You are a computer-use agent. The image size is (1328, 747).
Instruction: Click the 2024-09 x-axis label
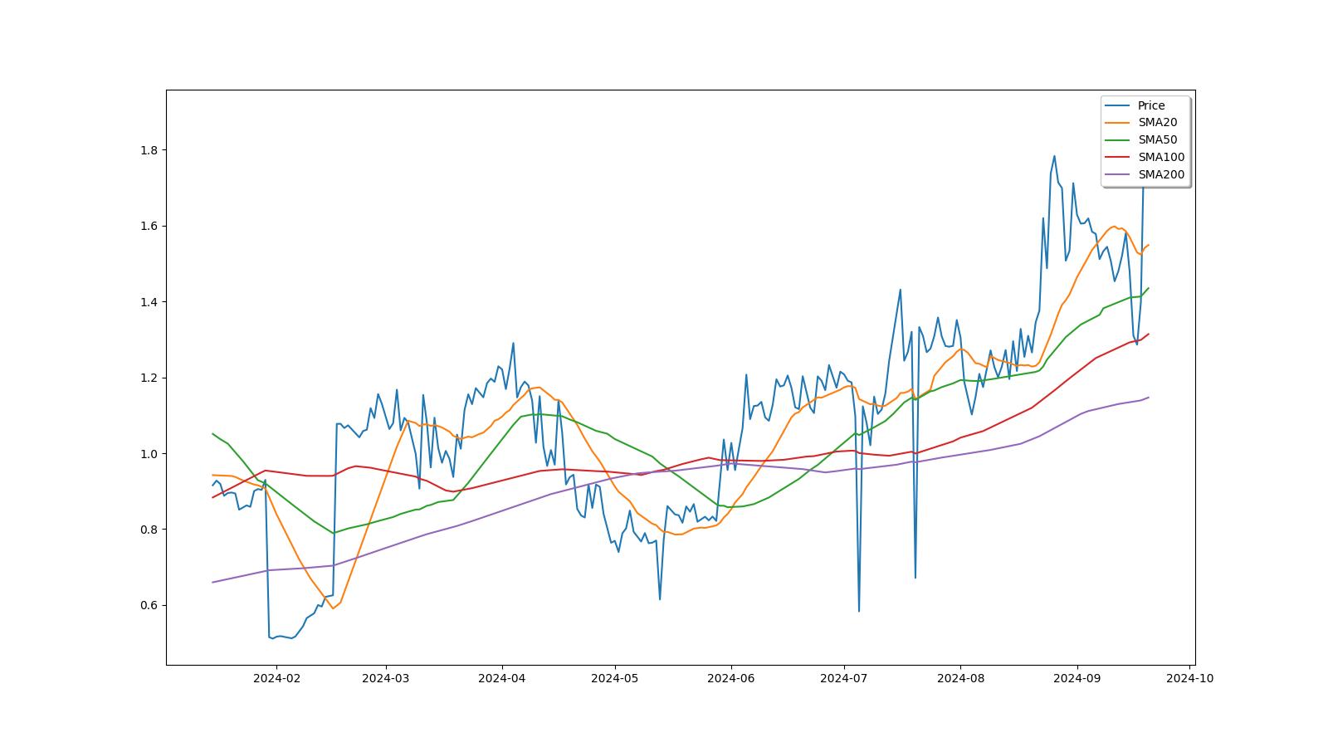click(x=1077, y=678)
